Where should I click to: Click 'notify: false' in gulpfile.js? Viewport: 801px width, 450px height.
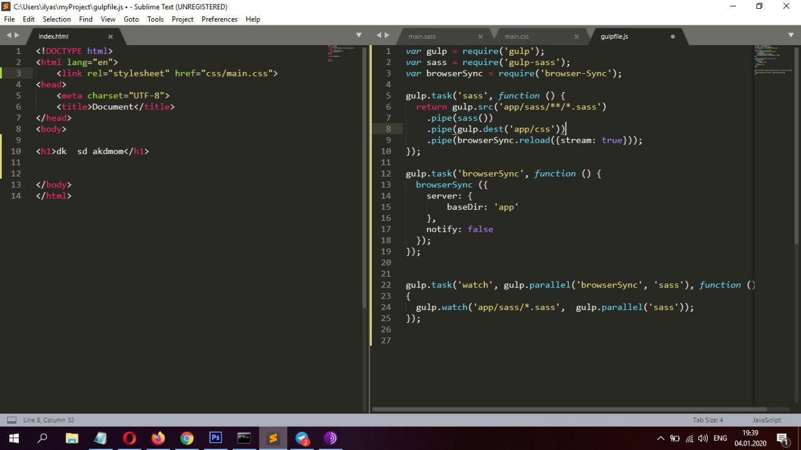click(460, 229)
